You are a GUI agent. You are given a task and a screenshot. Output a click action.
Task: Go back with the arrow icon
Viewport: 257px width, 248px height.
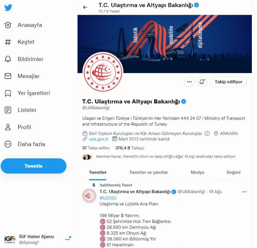click(85, 7)
